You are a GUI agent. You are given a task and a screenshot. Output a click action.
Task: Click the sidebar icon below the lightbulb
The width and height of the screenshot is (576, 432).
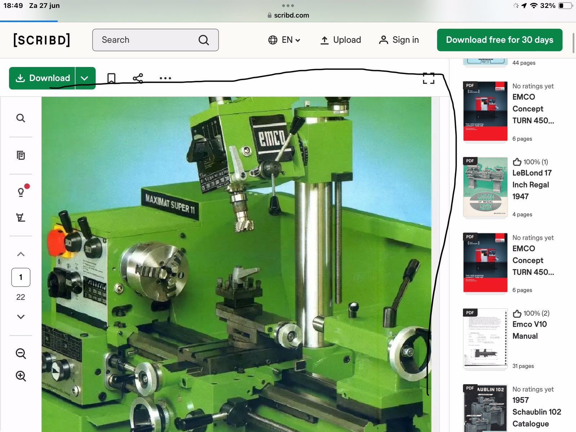pos(21,217)
